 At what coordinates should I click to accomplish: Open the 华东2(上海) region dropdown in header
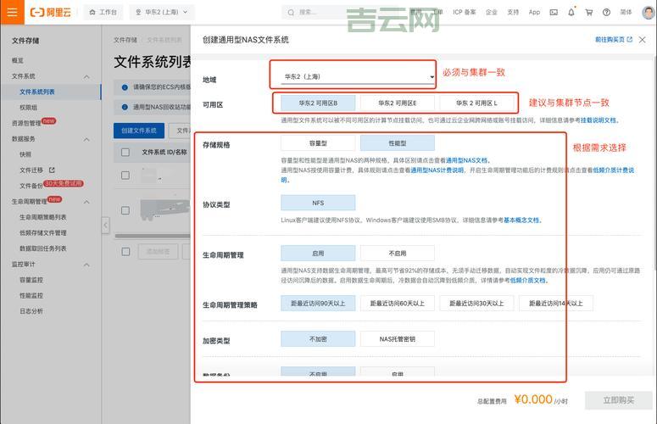pyautogui.click(x=162, y=12)
